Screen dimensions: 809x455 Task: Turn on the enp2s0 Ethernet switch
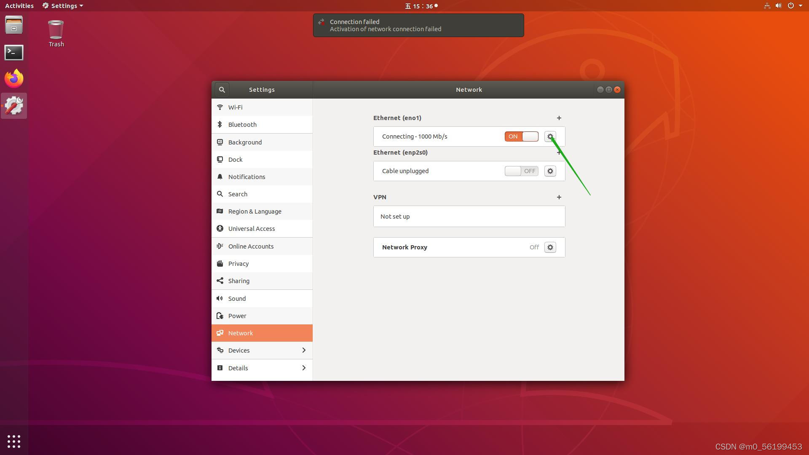(x=521, y=171)
